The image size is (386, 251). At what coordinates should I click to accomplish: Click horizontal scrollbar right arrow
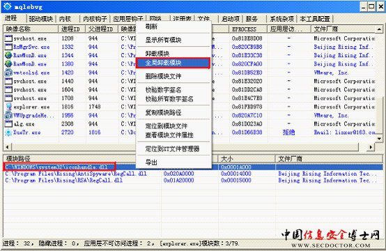click(x=371, y=147)
